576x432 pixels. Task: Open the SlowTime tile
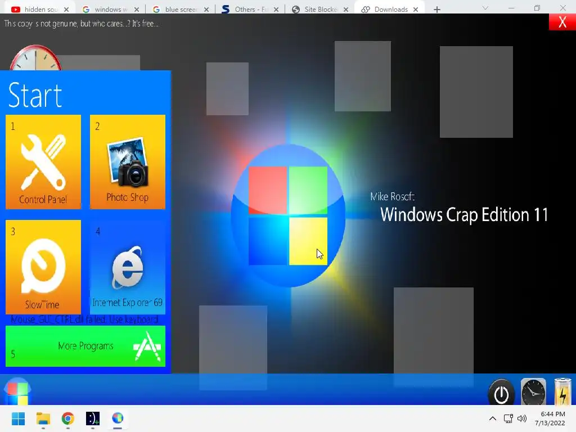43,267
